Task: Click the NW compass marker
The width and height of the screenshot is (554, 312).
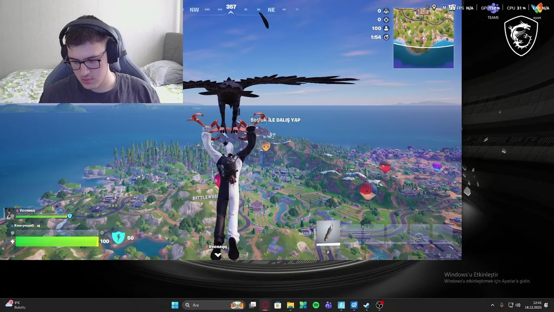Action: (194, 10)
